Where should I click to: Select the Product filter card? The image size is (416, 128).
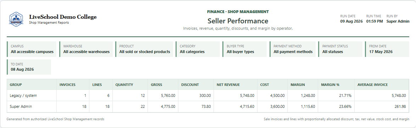(x=144, y=49)
